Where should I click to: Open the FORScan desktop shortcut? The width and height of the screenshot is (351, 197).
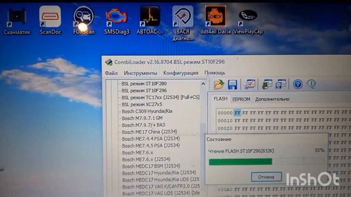pos(84,21)
